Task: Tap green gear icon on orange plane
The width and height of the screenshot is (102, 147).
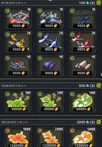Action: pos(8,11)
